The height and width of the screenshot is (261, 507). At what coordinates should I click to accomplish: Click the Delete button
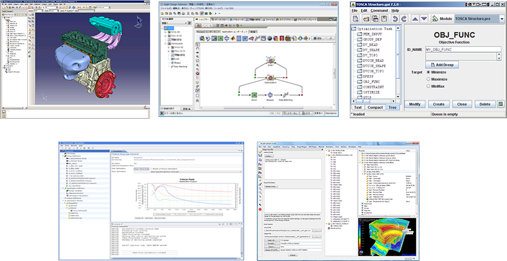[x=485, y=104]
